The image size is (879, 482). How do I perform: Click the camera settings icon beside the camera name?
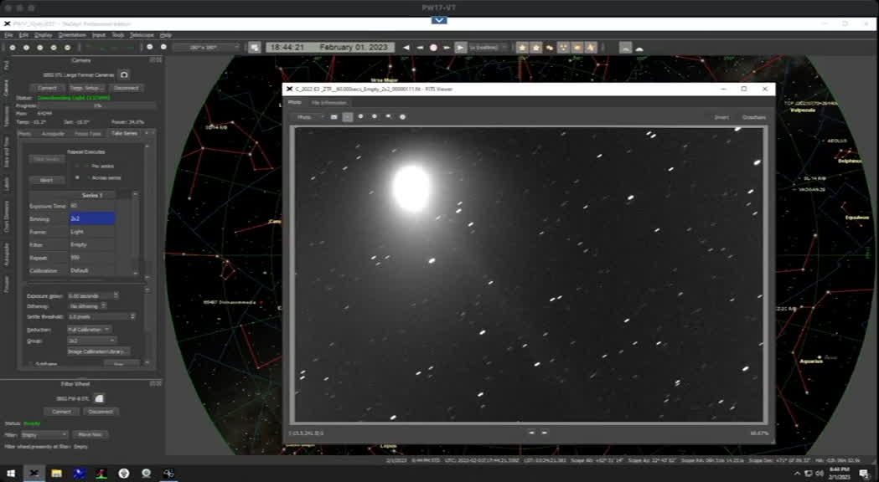coord(124,74)
